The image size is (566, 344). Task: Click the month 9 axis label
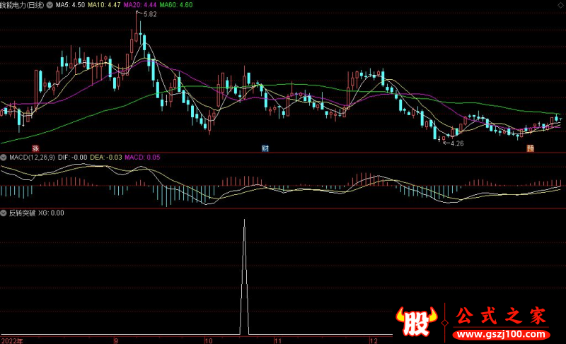click(116, 340)
